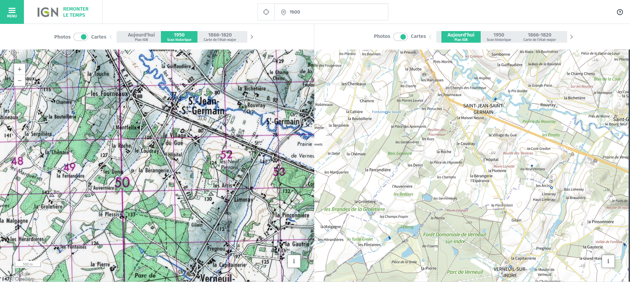The height and width of the screenshot is (282, 630).
Task: Click the geolocation crosshair icon
Action: 266,12
